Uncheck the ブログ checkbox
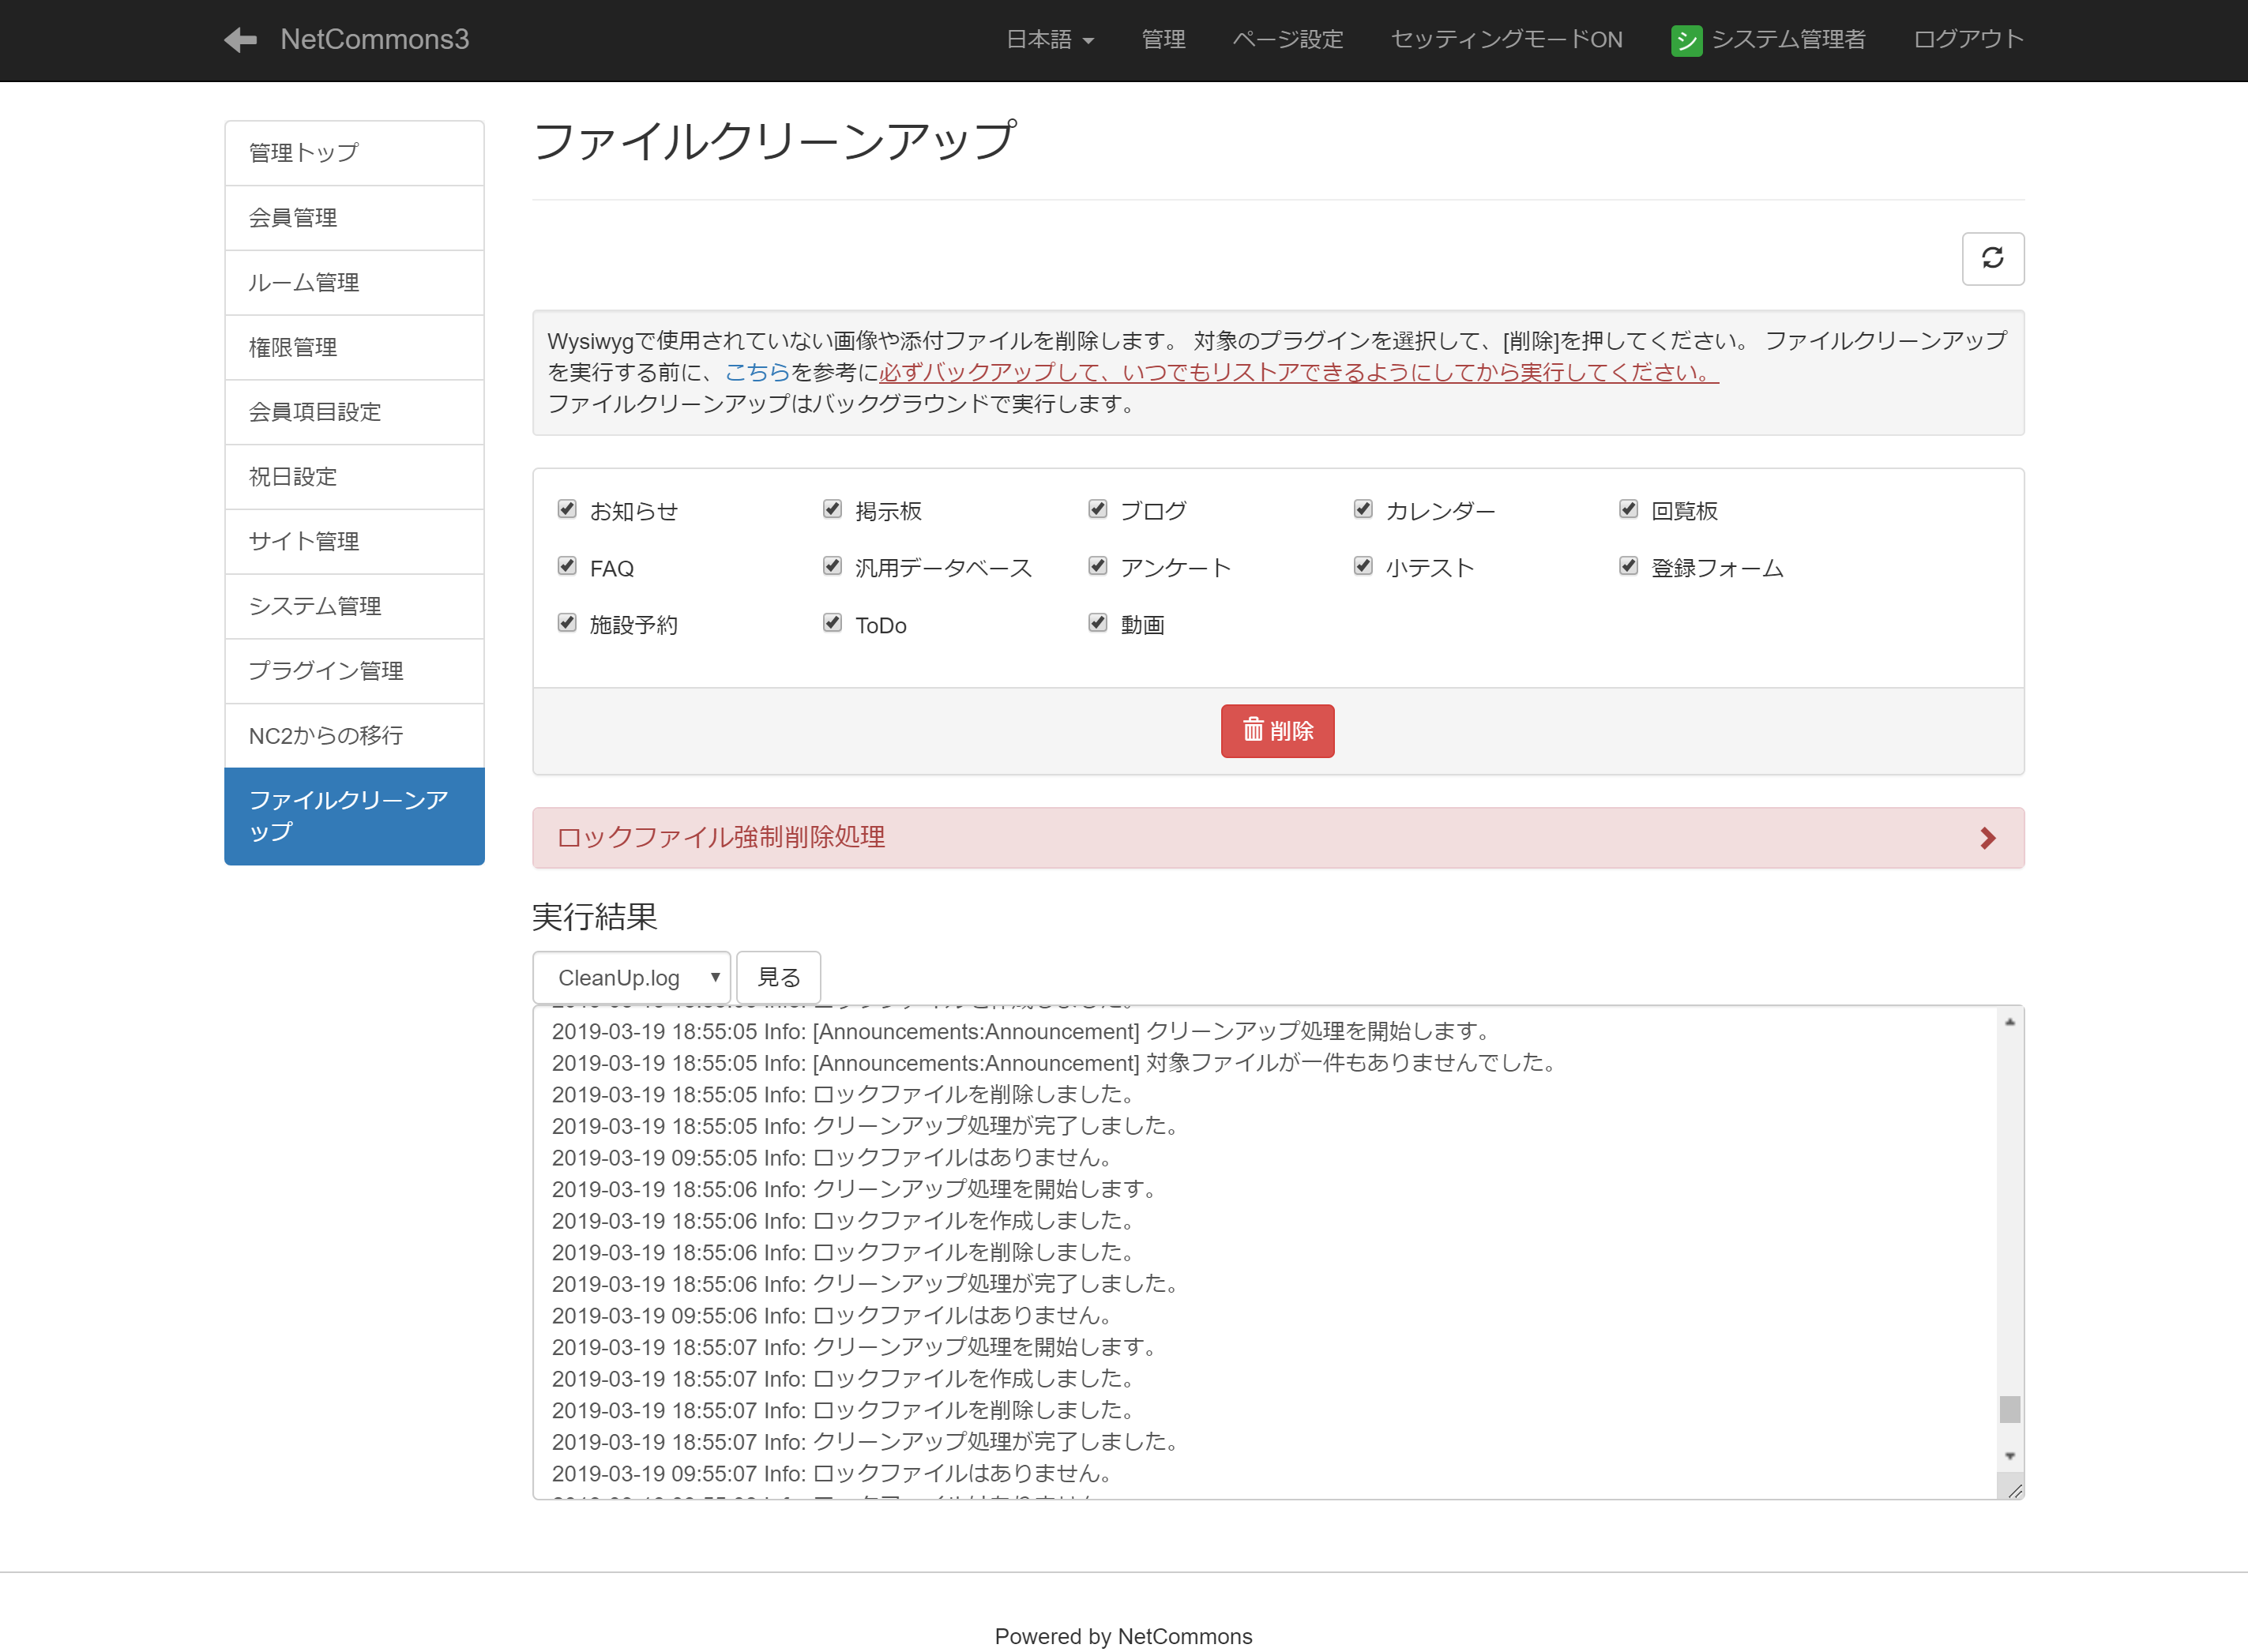The width and height of the screenshot is (2248, 1652). pos(1097,509)
